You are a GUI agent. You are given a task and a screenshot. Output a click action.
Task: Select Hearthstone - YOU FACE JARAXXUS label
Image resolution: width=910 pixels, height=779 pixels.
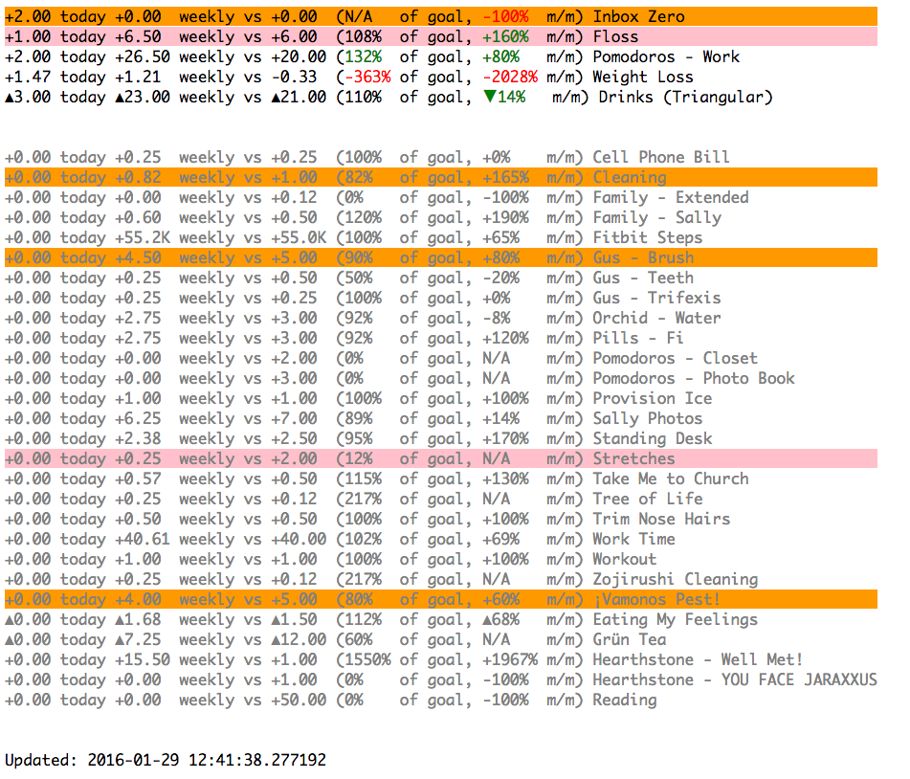coord(735,679)
